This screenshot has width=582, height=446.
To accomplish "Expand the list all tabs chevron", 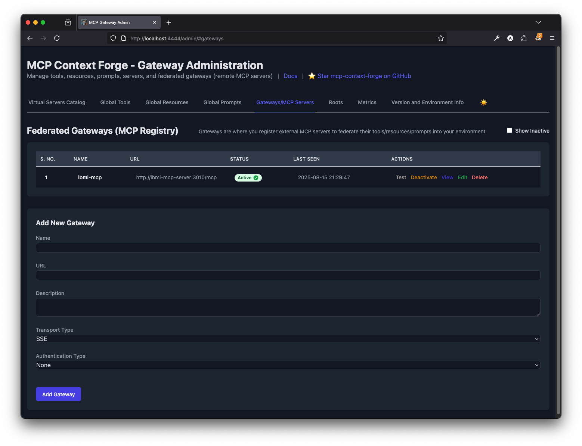I will 538,22.
